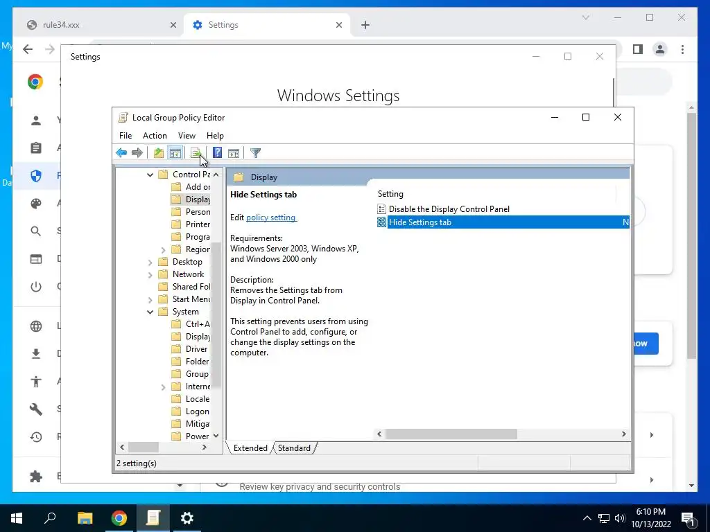Screen dimensions: 710x532
Task: Click tree pane scroll down arrow
Action: pyautogui.click(x=216, y=436)
